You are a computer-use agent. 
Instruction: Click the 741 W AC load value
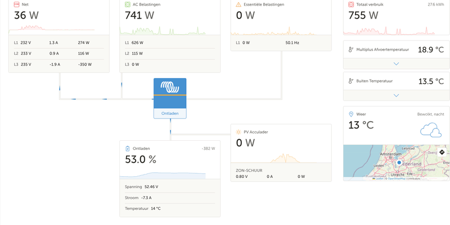coord(139,15)
